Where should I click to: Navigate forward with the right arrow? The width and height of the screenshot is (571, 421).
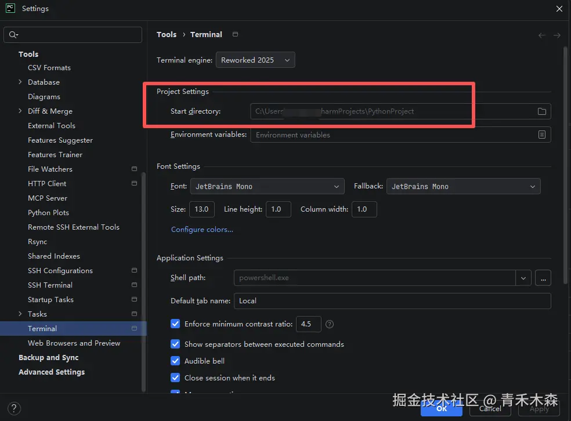[x=557, y=35]
